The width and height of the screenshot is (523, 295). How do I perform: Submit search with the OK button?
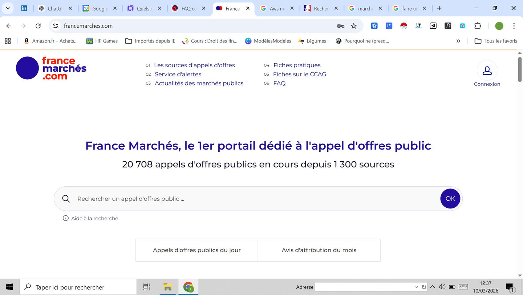(x=450, y=199)
